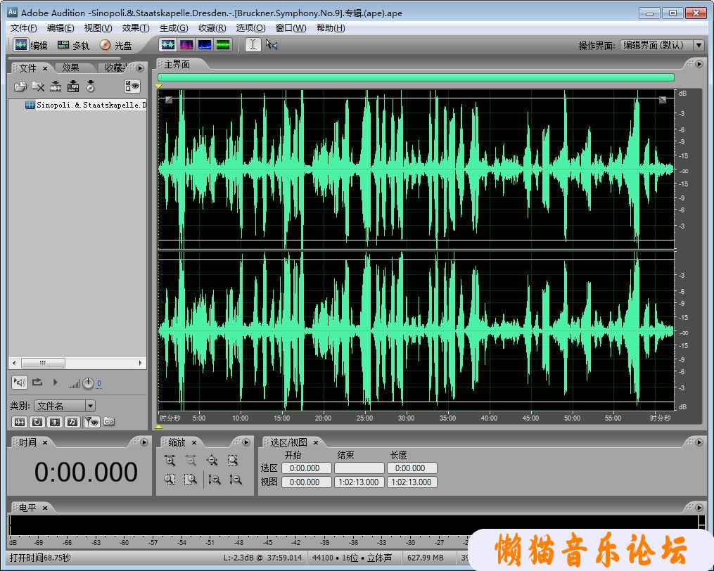Toggle show MIDI files filter

72,422
